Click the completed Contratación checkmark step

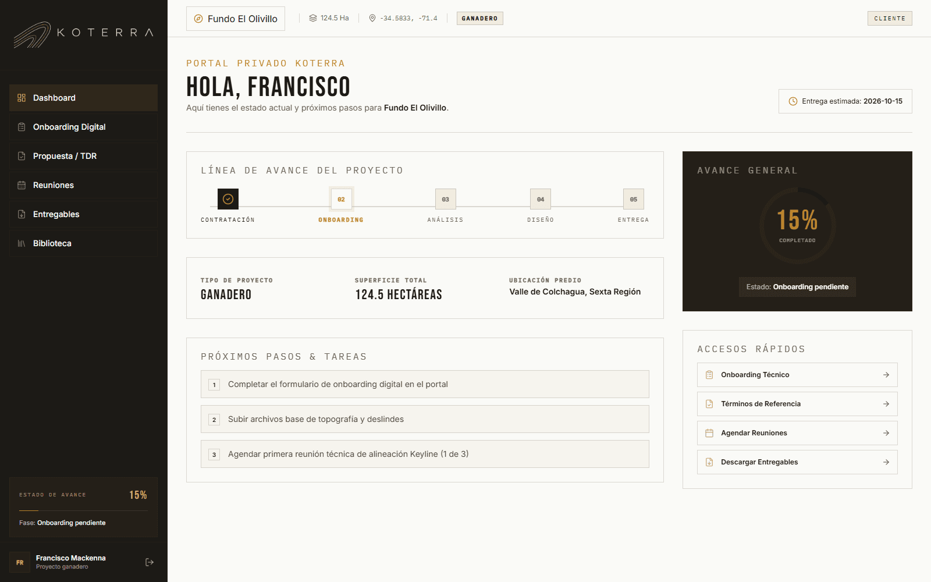pos(228,199)
